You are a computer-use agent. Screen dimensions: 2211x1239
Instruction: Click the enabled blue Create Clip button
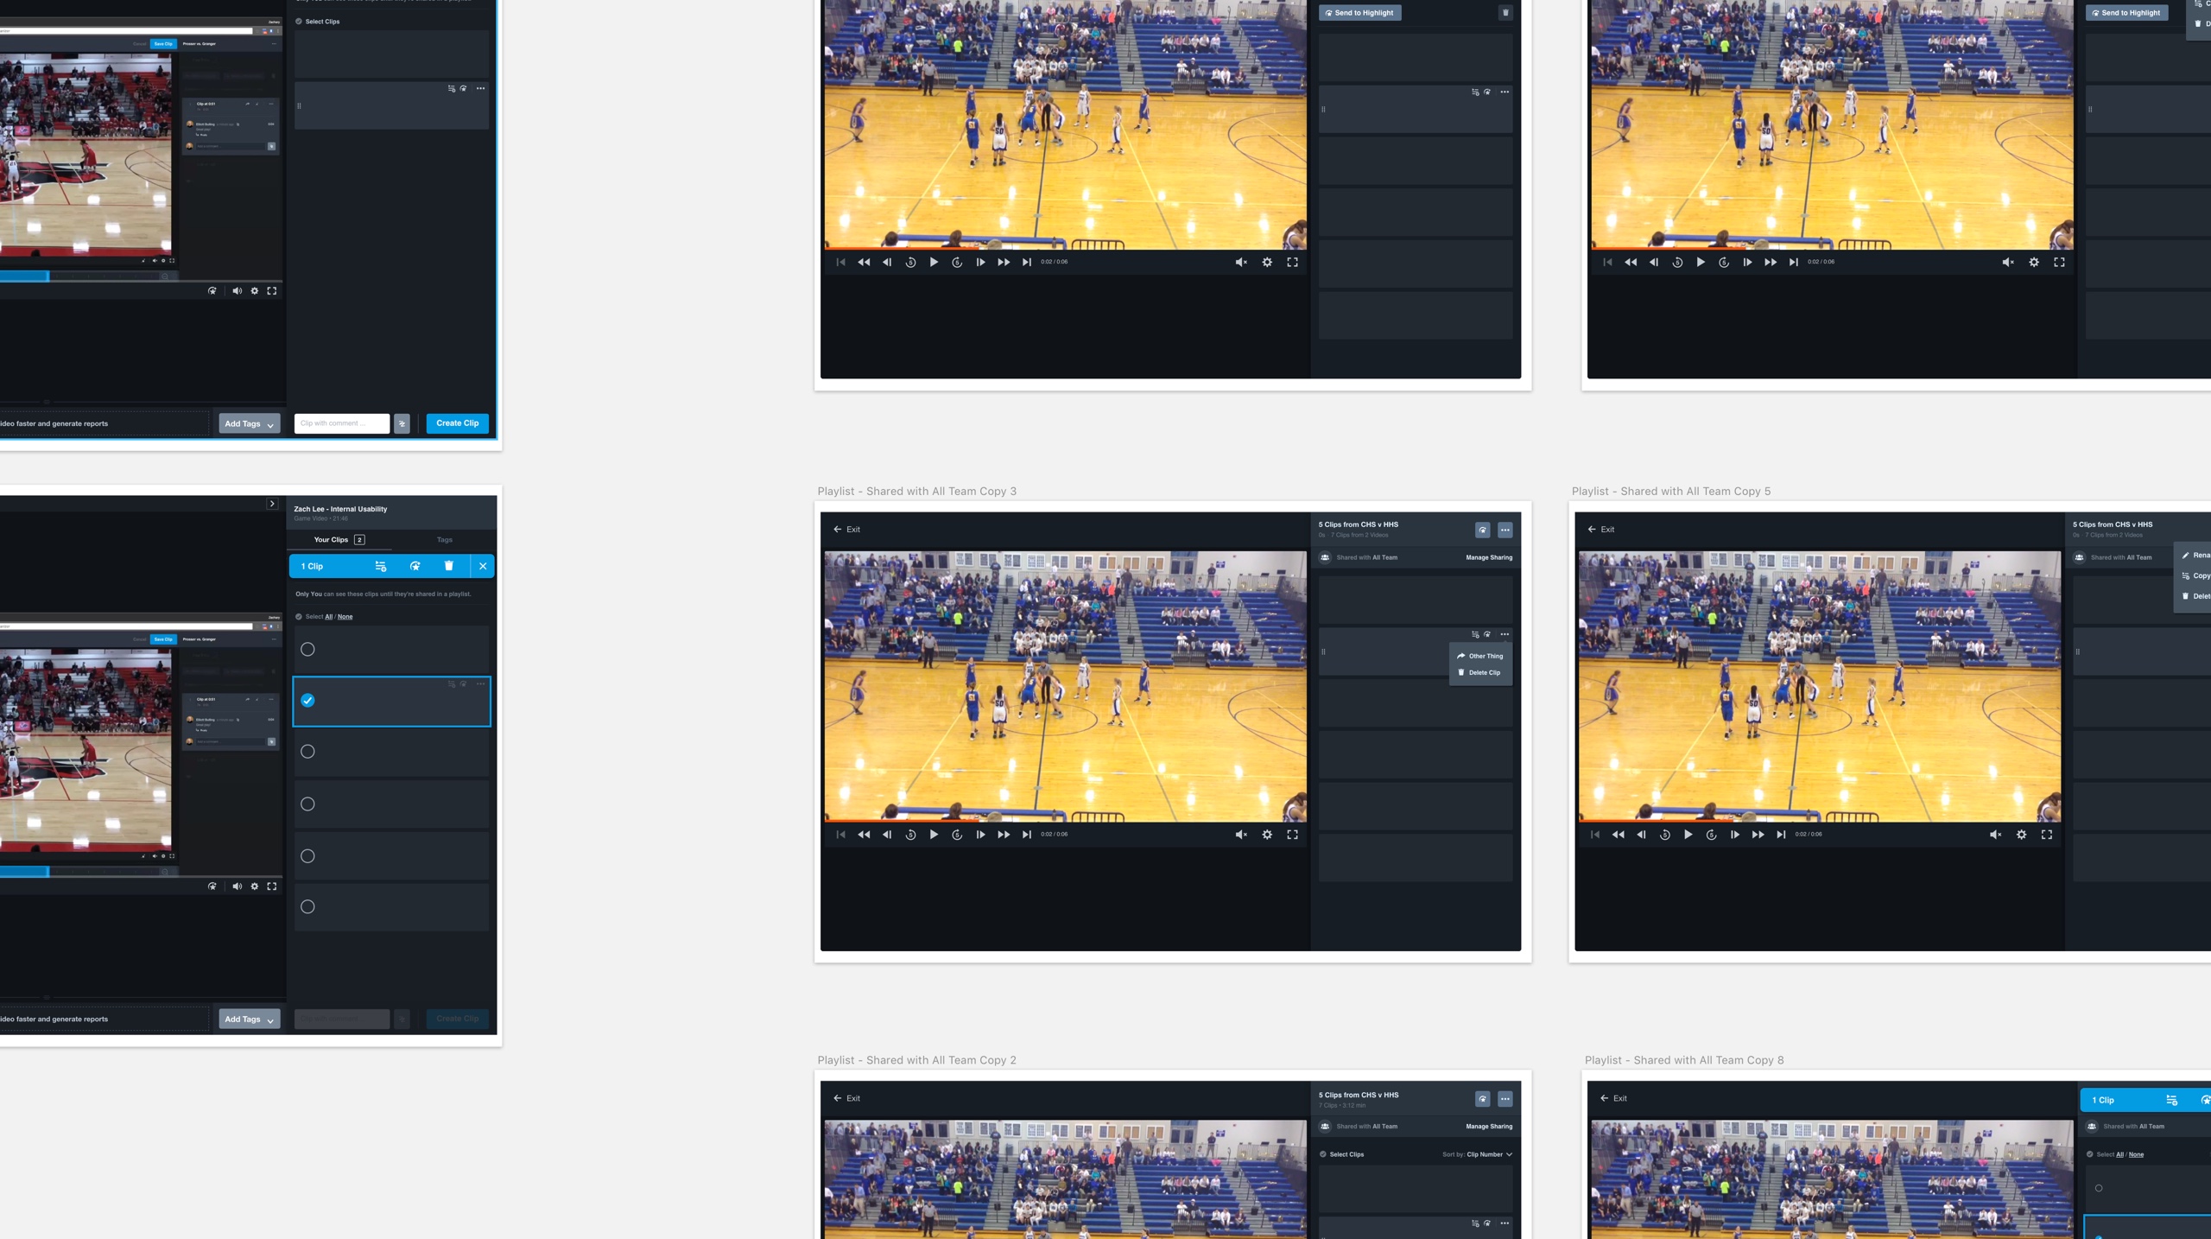pyautogui.click(x=458, y=423)
